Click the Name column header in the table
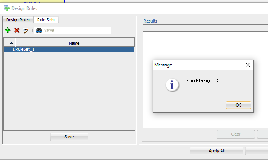 point(74,43)
